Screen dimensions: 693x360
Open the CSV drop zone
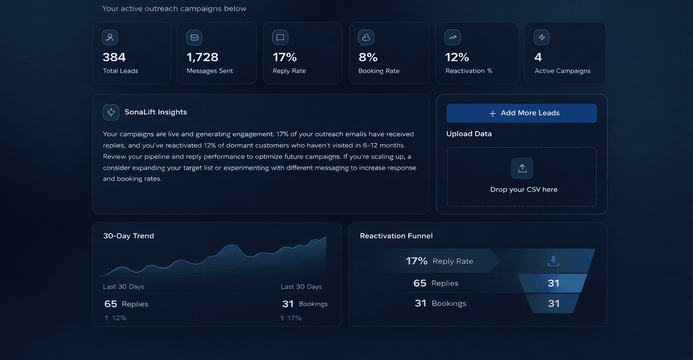(522, 177)
